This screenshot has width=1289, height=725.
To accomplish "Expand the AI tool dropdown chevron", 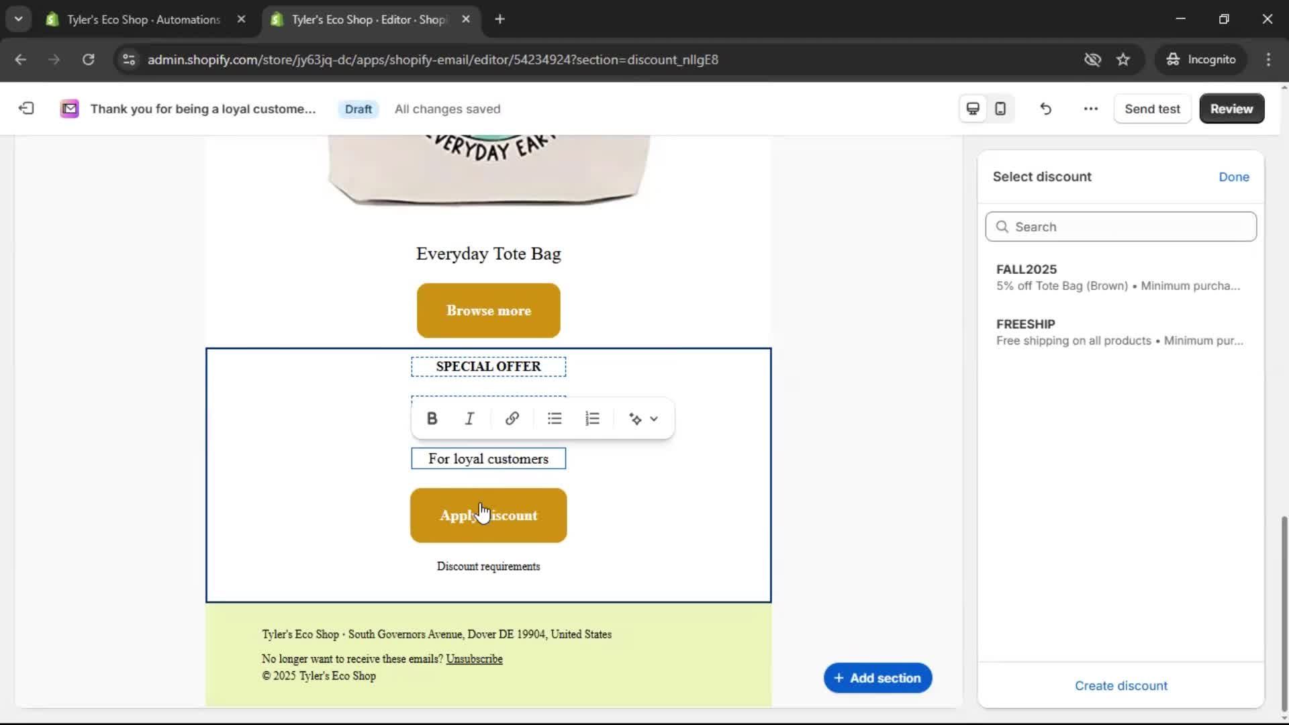I will point(655,418).
